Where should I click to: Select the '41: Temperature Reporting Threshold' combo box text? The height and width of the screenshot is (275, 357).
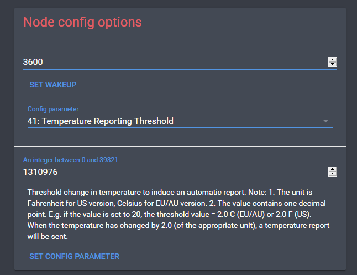point(101,121)
